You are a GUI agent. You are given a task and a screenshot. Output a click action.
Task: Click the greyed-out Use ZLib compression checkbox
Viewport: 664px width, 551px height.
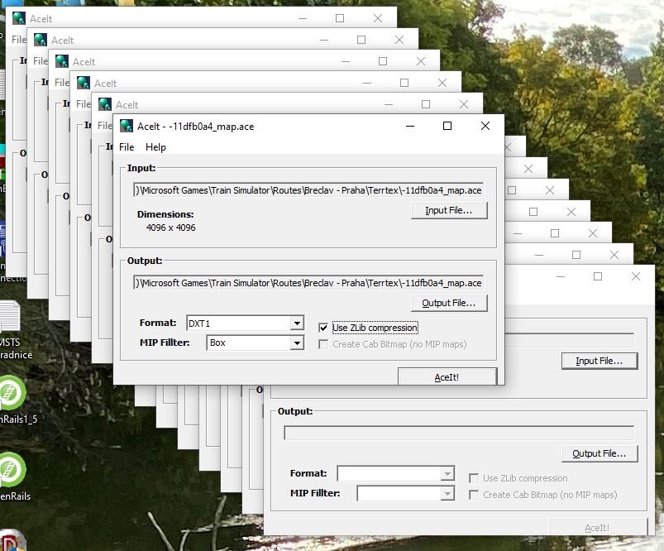473,478
